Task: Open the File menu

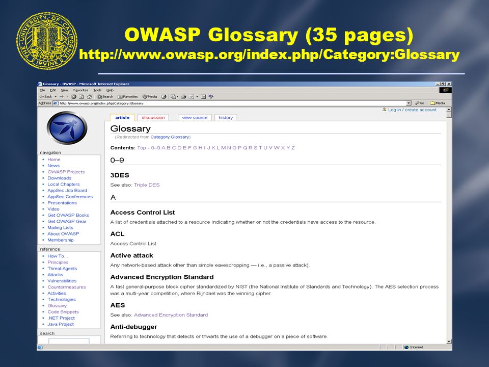Action: pyautogui.click(x=42, y=90)
